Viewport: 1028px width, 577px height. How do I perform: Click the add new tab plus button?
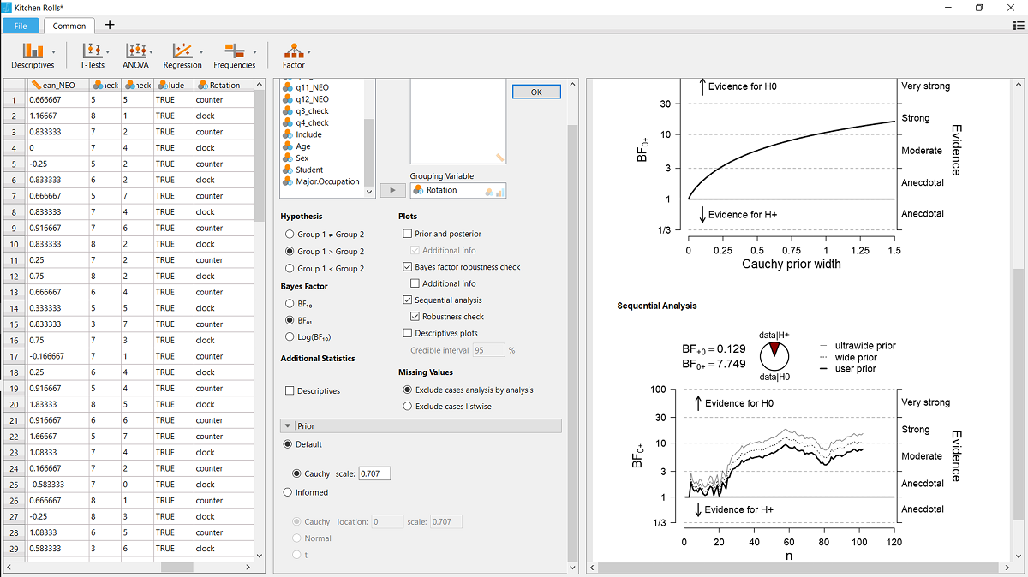tap(109, 26)
